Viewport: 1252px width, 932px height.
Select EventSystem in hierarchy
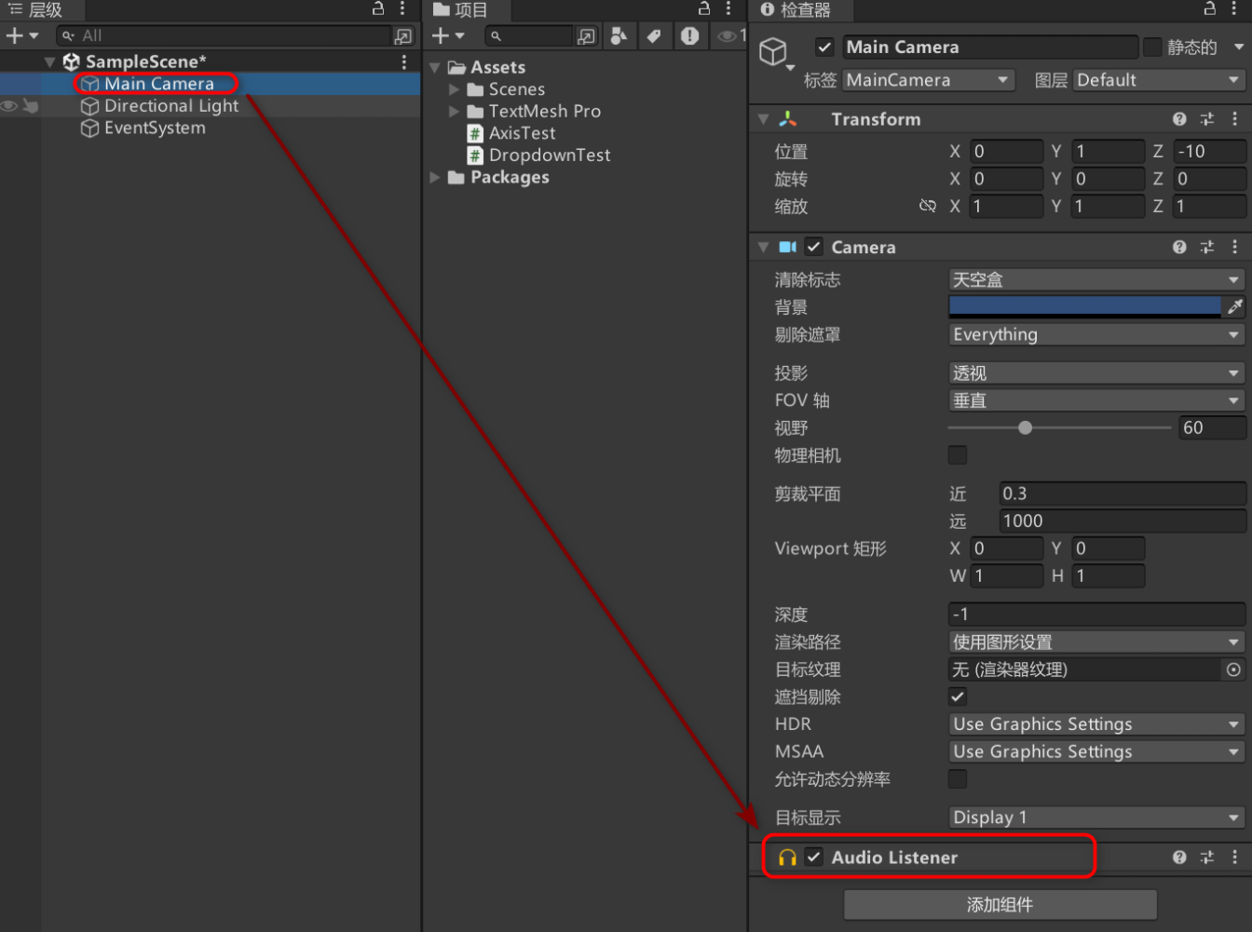tap(155, 128)
